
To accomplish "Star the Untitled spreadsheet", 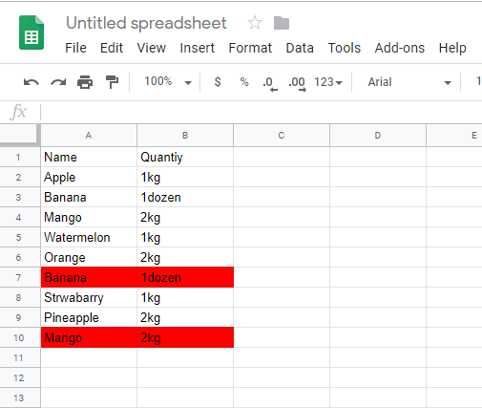I will click(255, 23).
